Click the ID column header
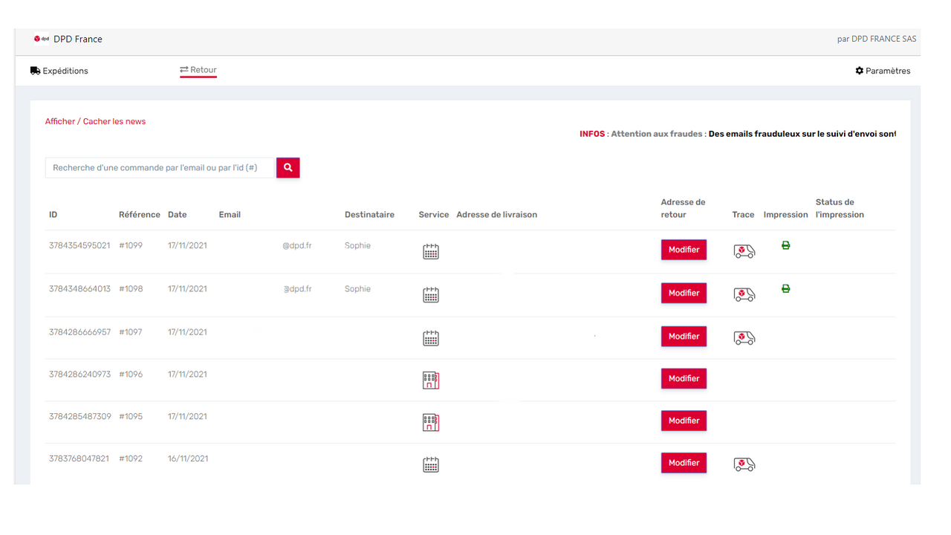The image size is (951, 535). (x=53, y=215)
